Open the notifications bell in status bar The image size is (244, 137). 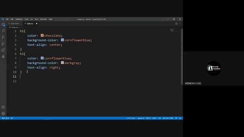180,118
